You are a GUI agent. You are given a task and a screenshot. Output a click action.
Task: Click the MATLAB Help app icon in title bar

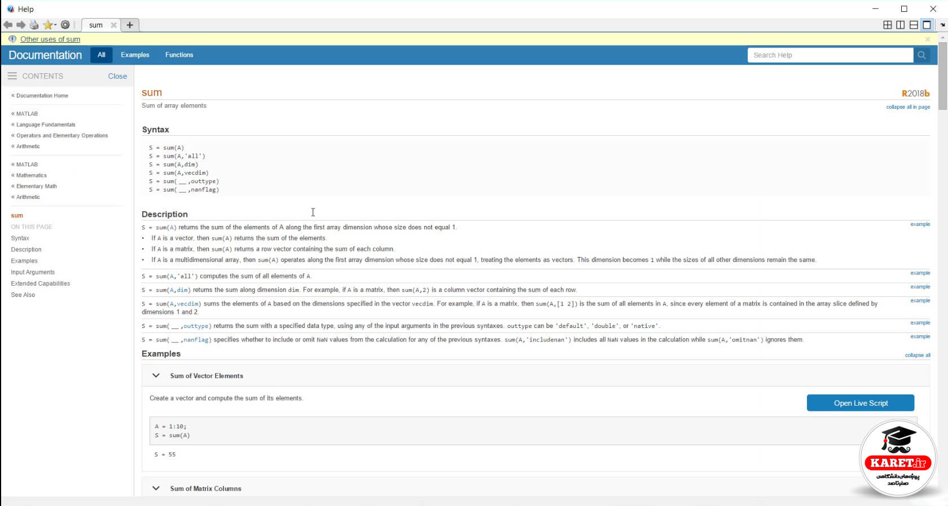[10, 8]
